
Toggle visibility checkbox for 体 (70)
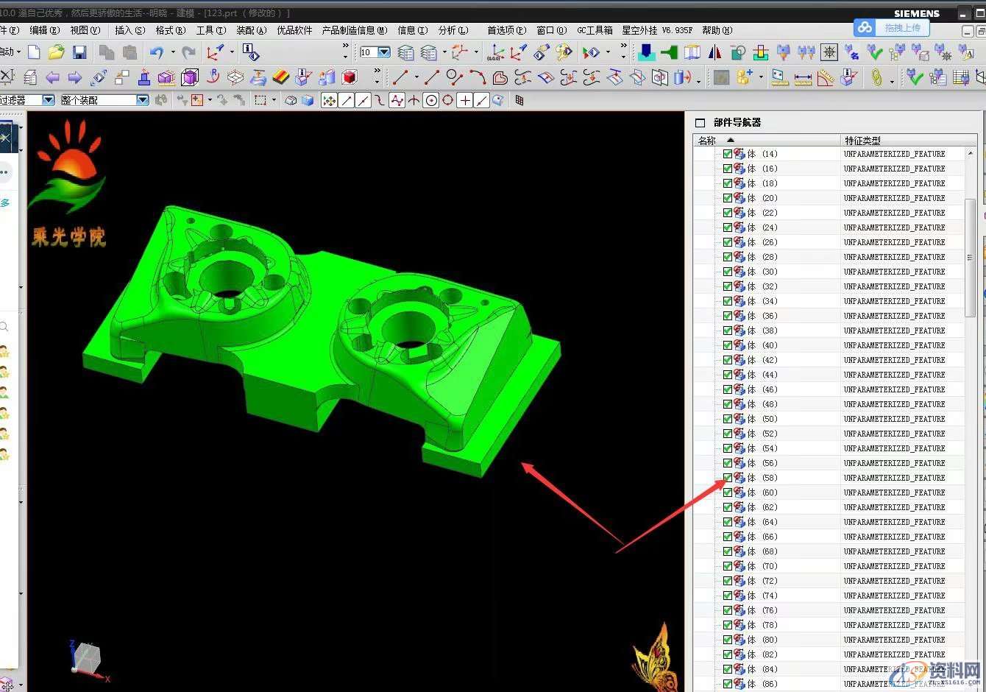point(728,566)
